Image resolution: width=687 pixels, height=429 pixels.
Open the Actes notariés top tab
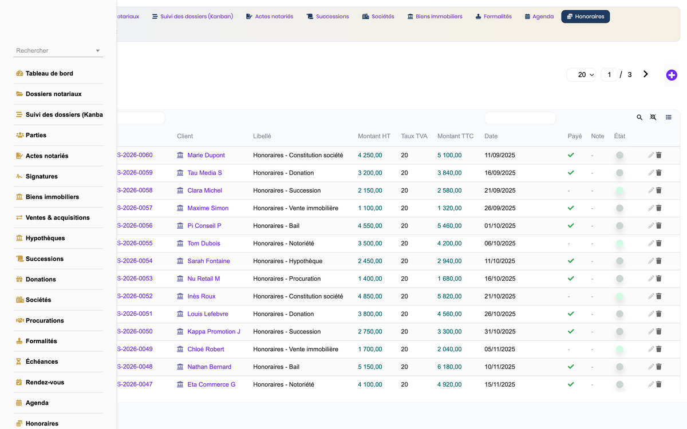269,17
